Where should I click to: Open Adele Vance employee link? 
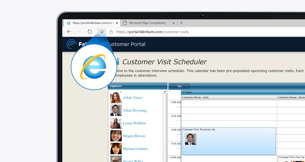133,97
